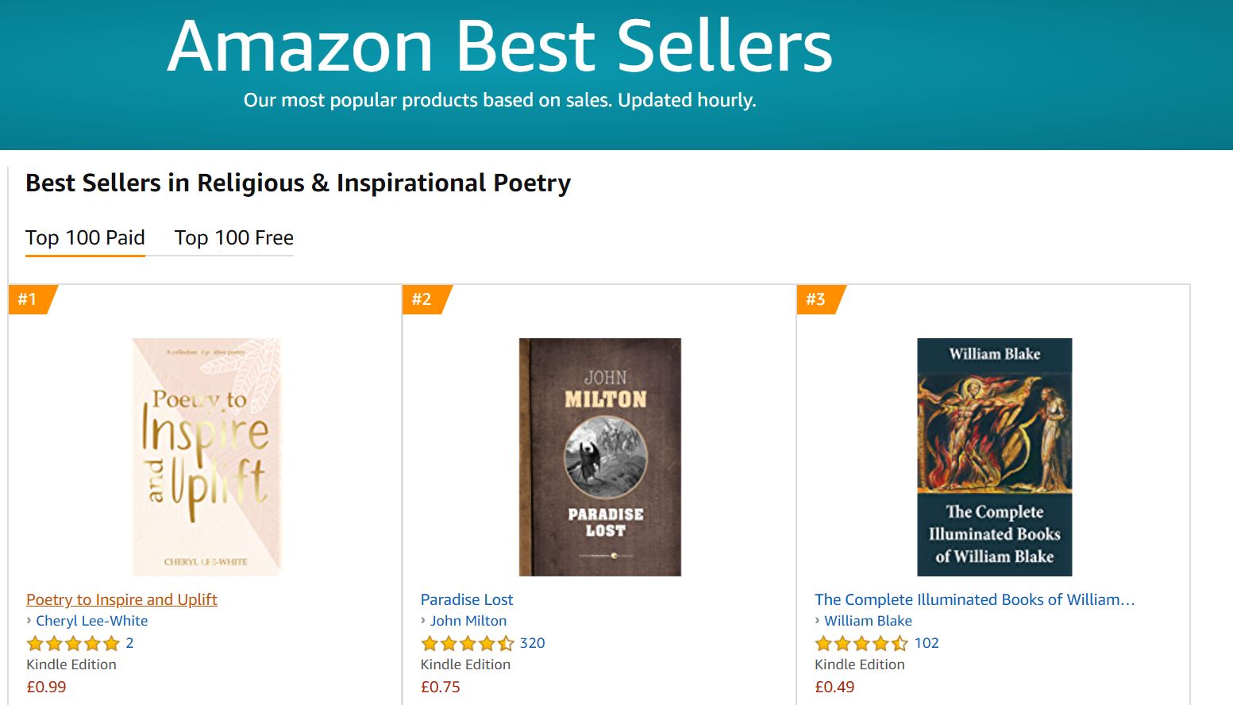Click the Paradise Lost title link
The height and width of the screenshot is (705, 1233).
[x=467, y=599]
